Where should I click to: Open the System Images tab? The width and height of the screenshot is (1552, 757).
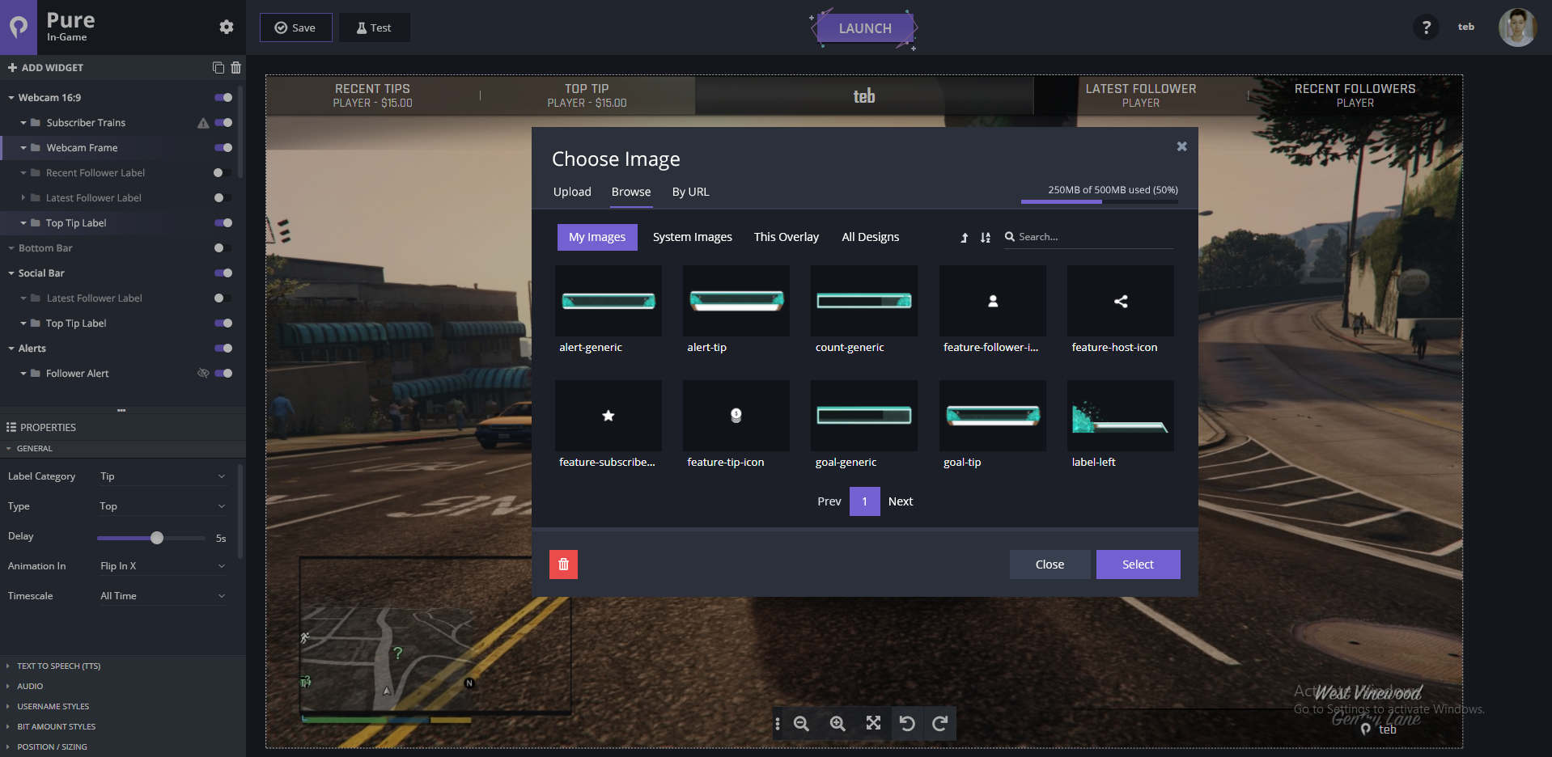click(x=693, y=237)
